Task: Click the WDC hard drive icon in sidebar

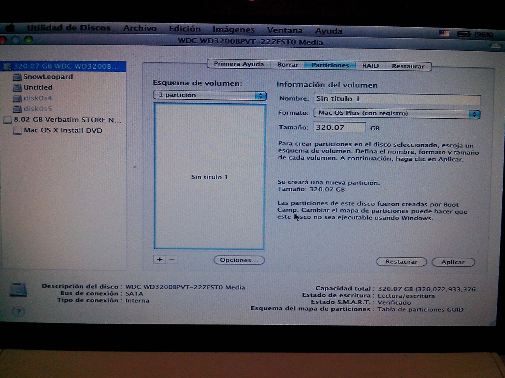Action: tap(7, 66)
